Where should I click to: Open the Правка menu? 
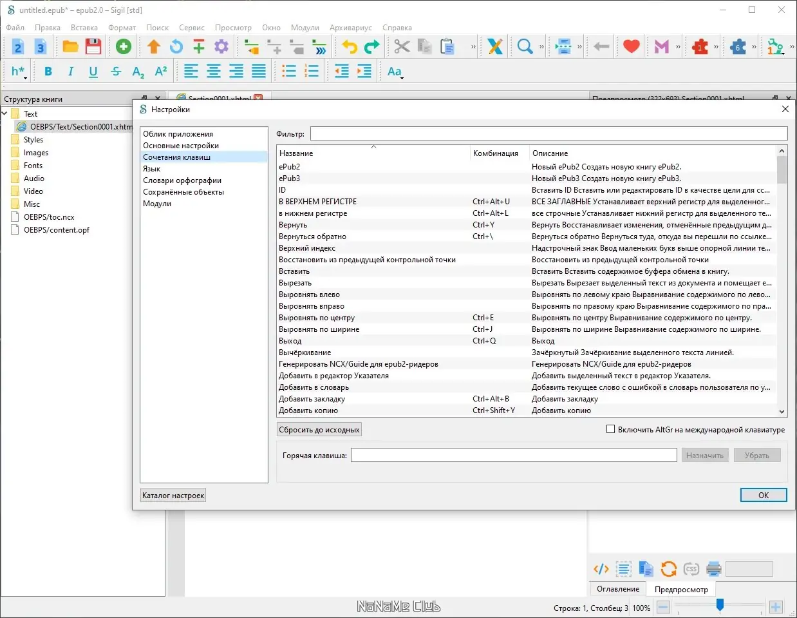pyautogui.click(x=48, y=28)
